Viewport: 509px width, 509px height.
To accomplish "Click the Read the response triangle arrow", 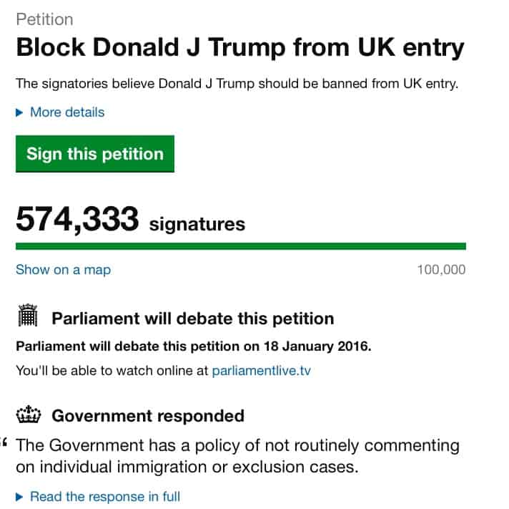I will pos(19,497).
